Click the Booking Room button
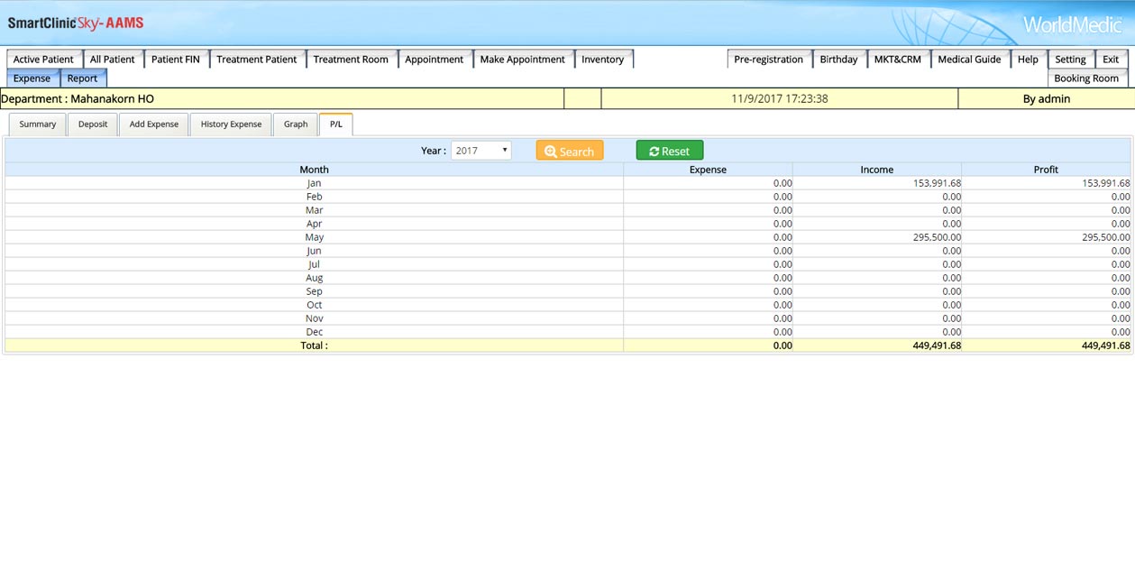 pyautogui.click(x=1086, y=78)
